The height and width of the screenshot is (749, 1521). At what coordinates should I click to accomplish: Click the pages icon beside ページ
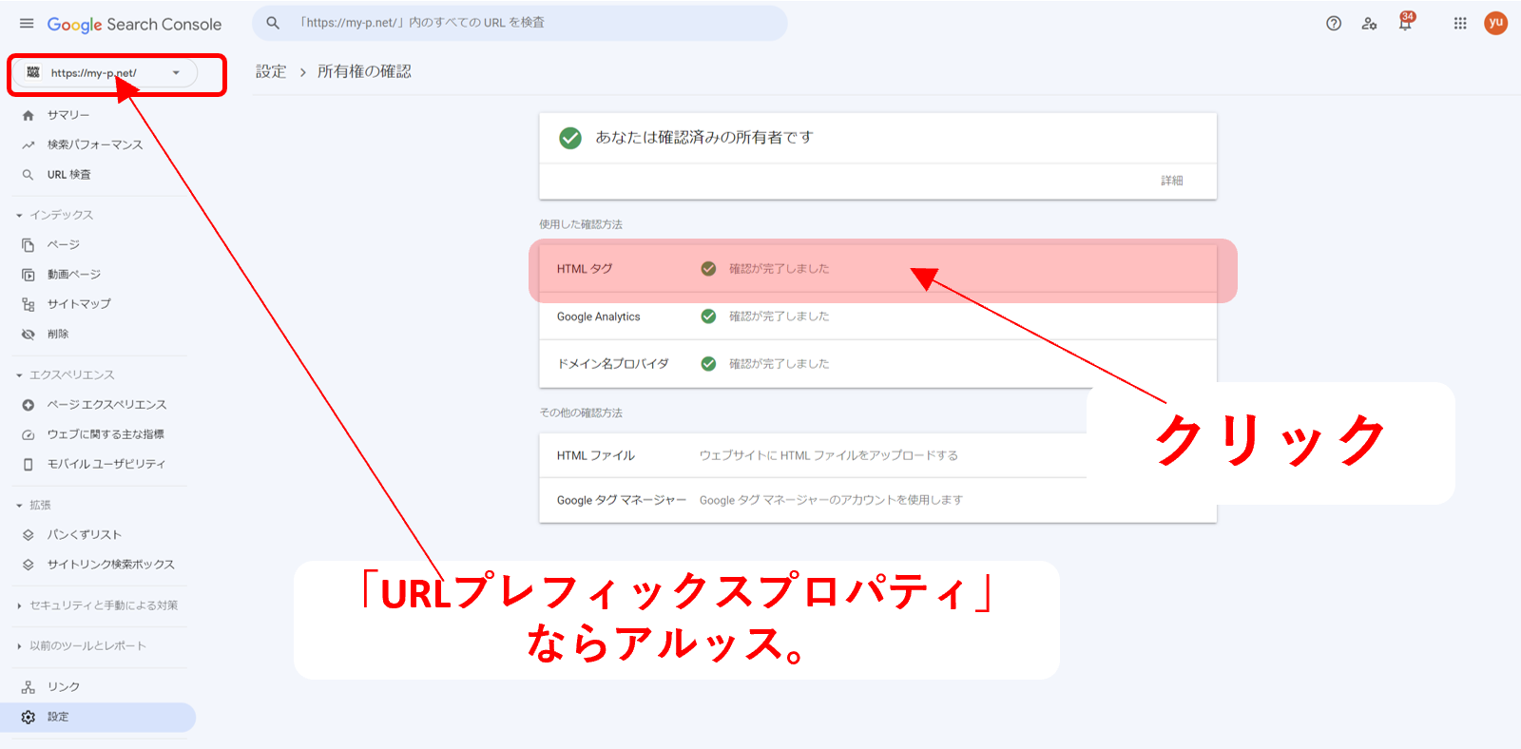29,245
